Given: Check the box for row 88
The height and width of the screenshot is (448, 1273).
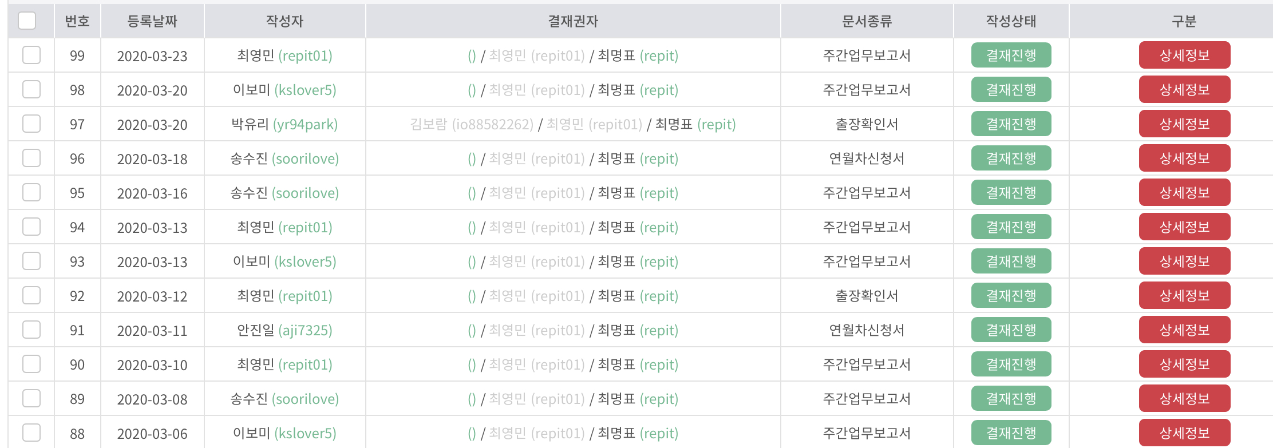Looking at the screenshot, I should click(31, 433).
